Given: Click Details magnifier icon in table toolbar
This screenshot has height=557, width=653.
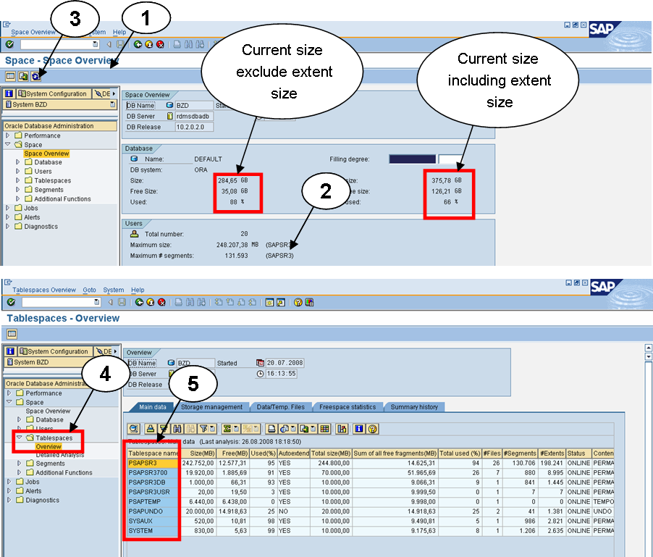Looking at the screenshot, I should click(134, 429).
